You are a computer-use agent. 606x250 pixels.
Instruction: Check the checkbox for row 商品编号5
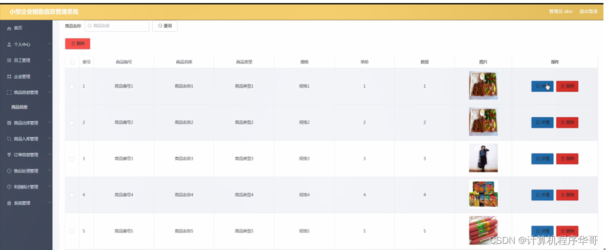(72, 231)
